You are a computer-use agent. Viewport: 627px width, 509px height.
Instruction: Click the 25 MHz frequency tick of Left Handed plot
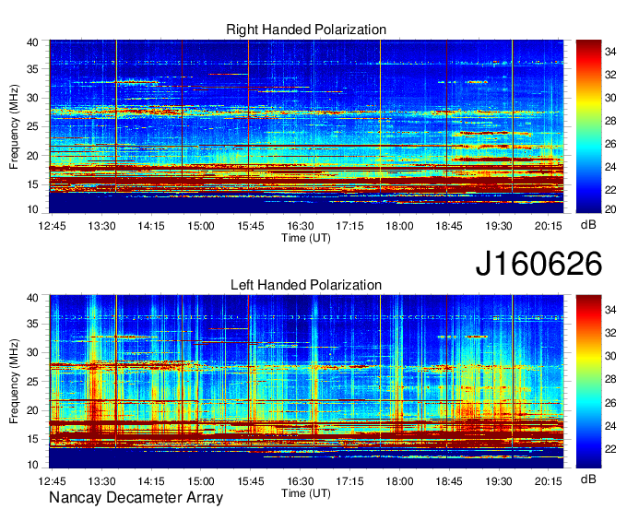32,382
